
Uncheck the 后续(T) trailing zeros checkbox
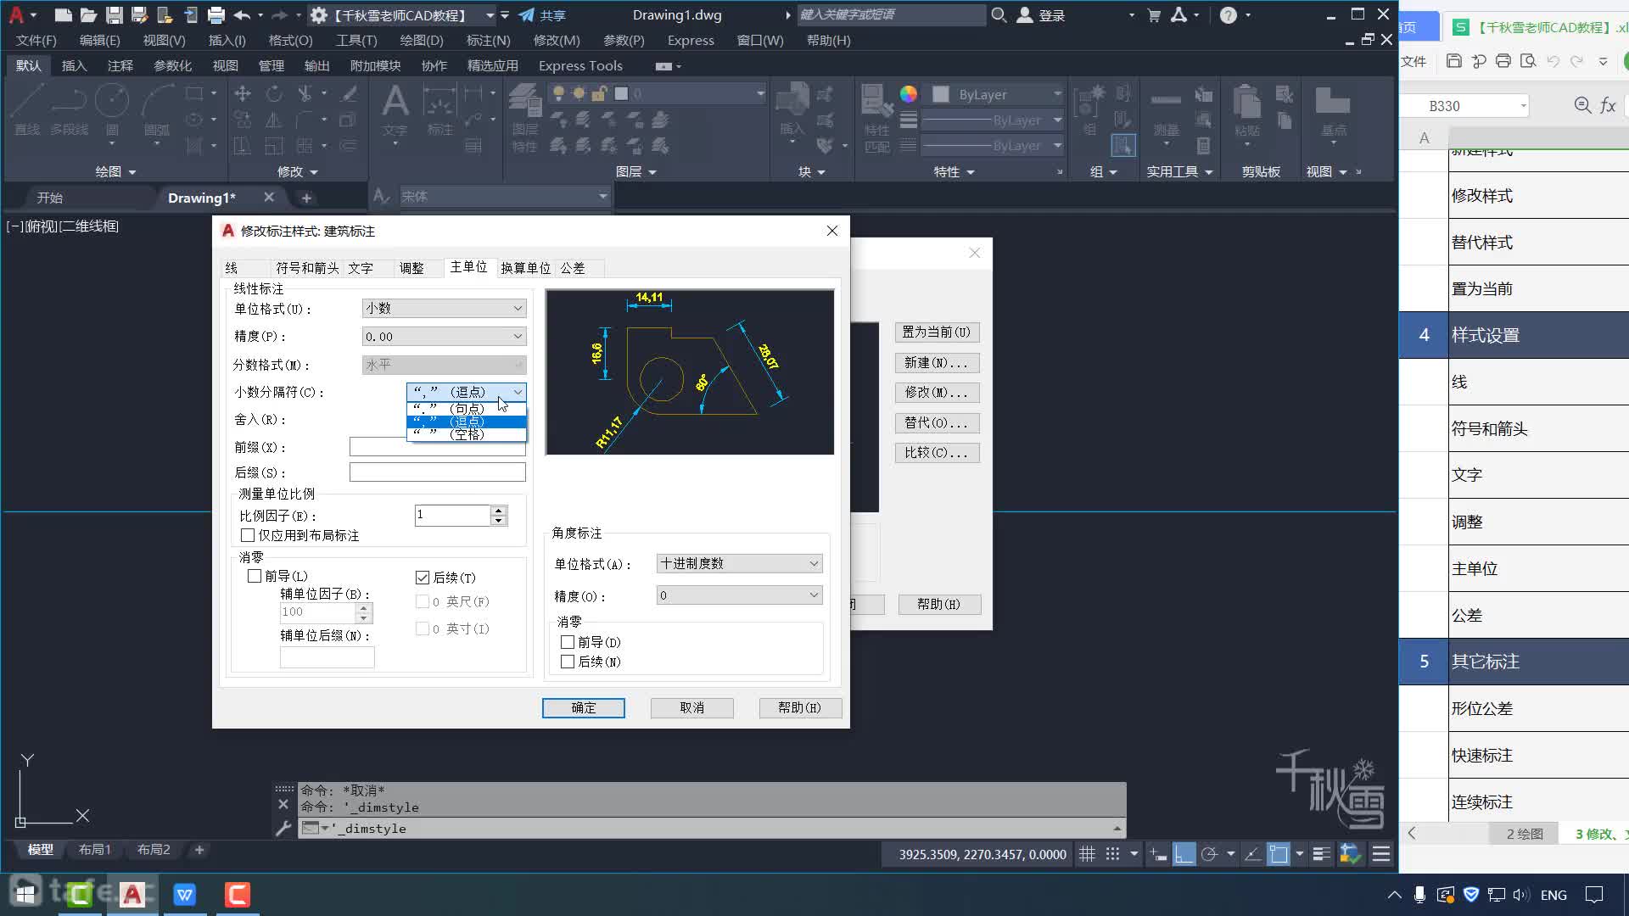(423, 578)
